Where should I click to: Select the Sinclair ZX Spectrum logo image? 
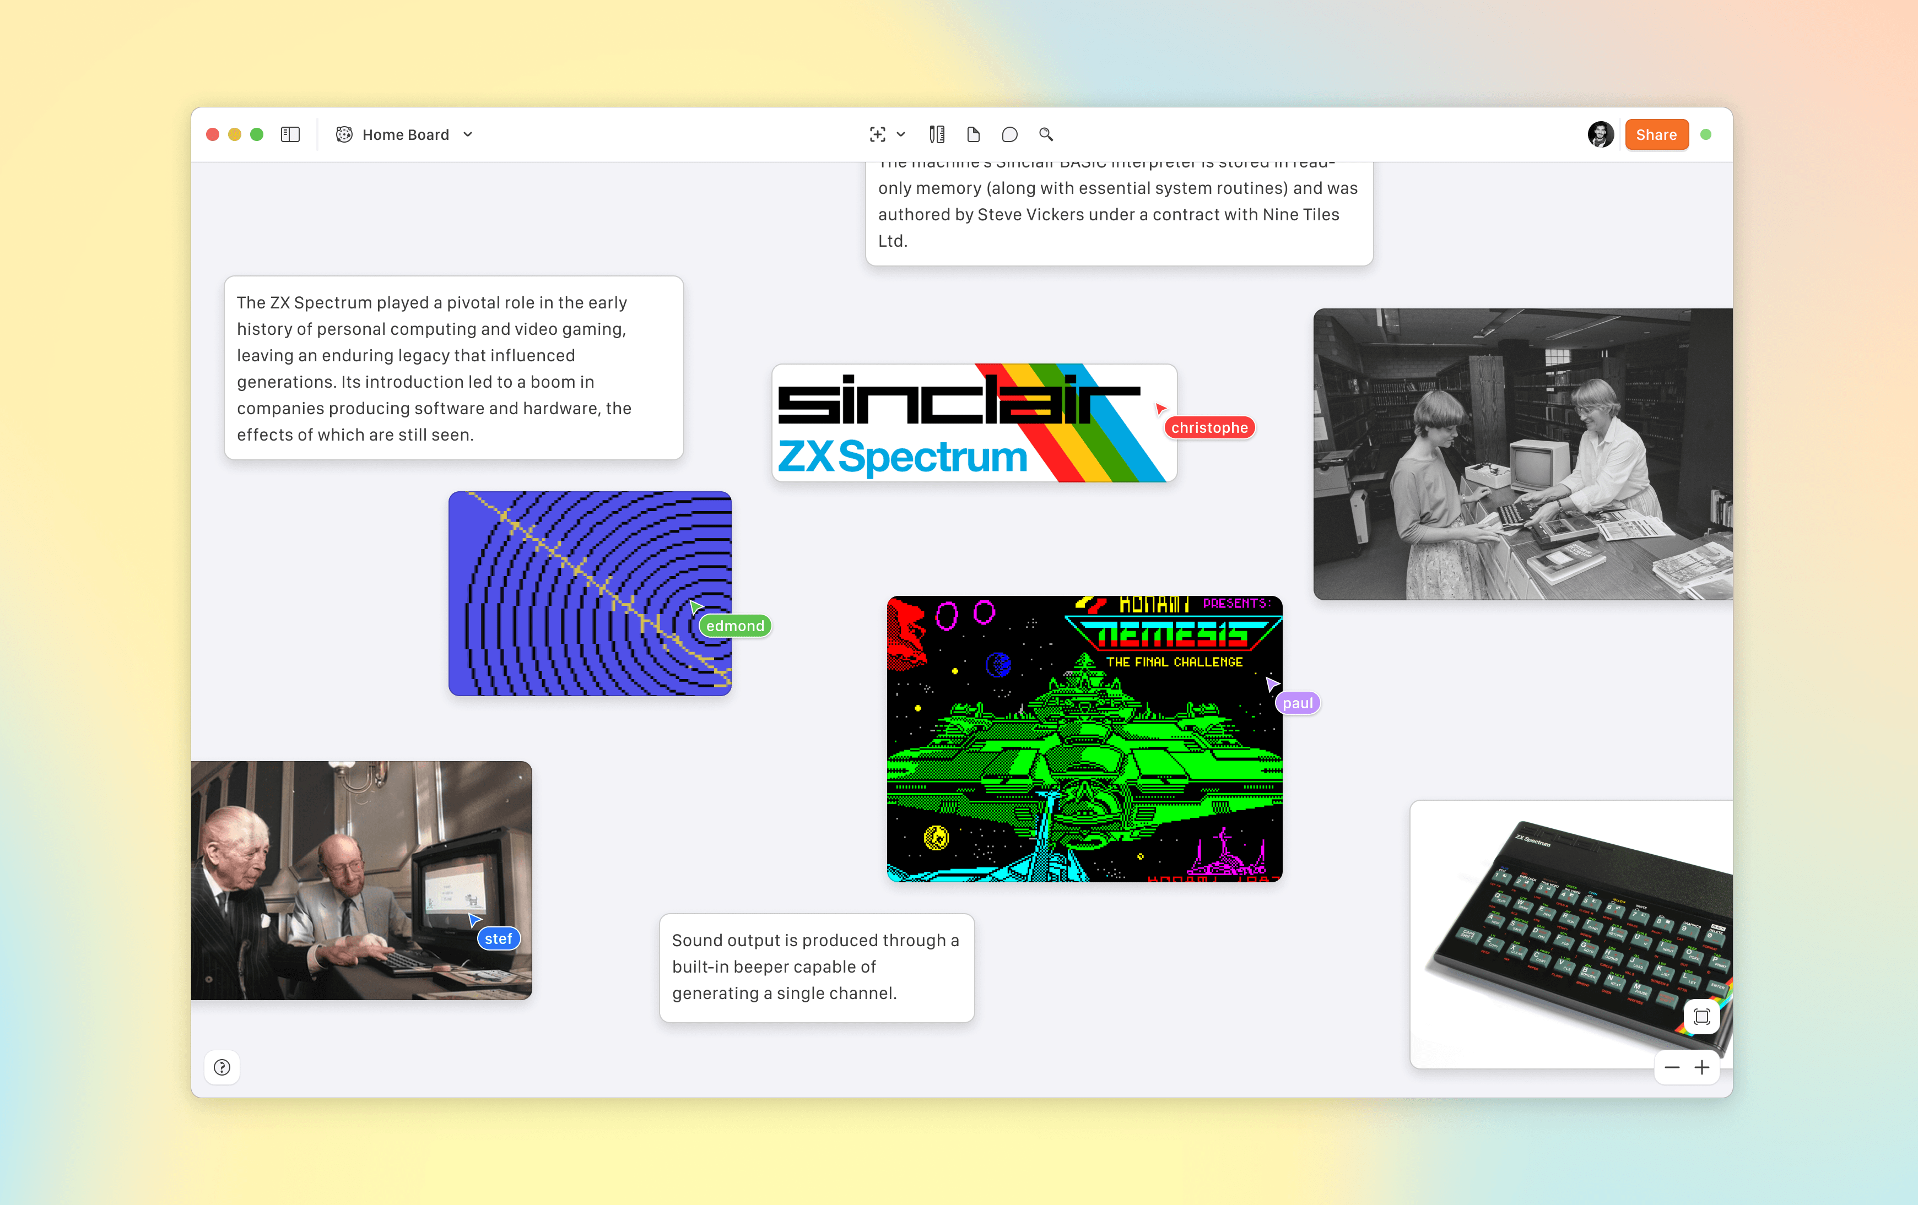pos(974,424)
